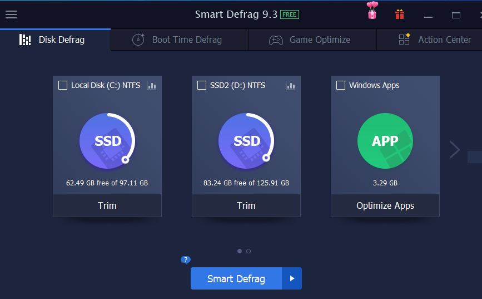Tick the Windows Apps checkbox
The width and height of the screenshot is (482, 299).
coord(341,85)
